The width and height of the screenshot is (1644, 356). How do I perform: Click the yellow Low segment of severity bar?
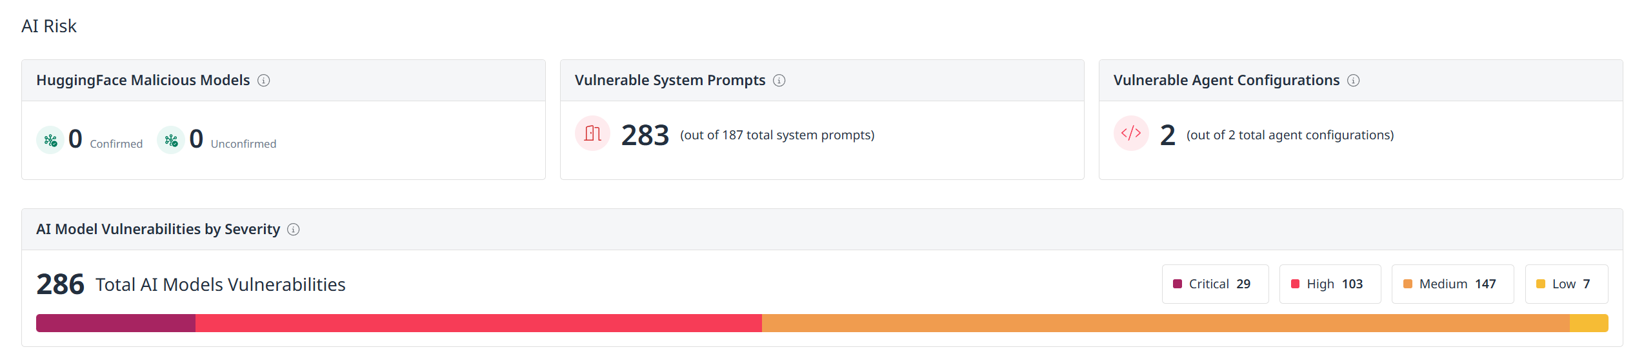1589,323
